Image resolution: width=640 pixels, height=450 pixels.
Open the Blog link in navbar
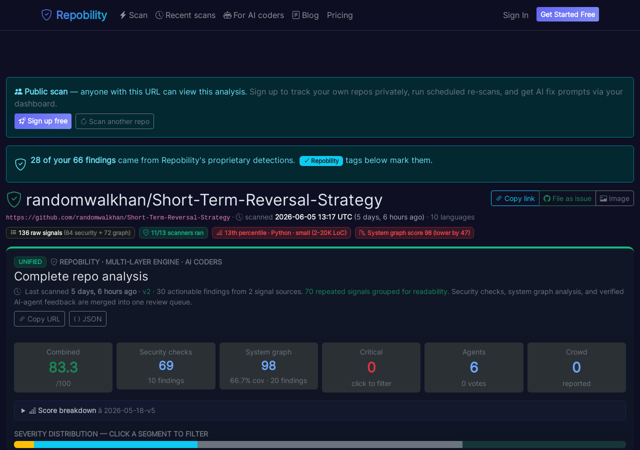pos(305,15)
